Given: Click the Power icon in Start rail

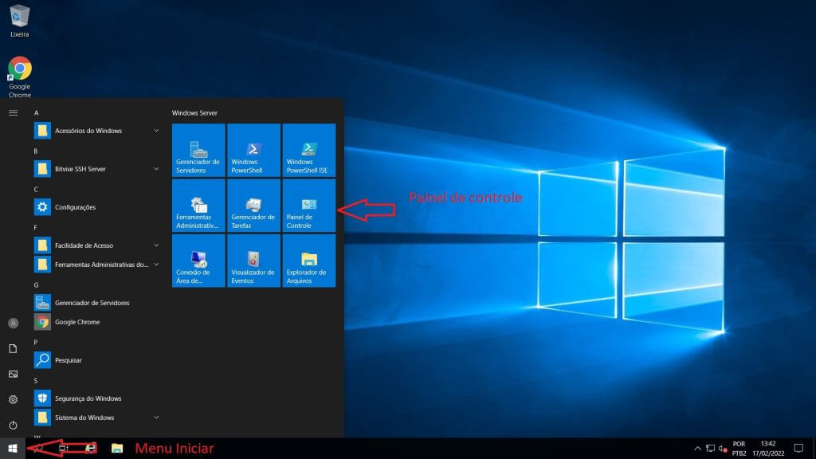Looking at the screenshot, I should point(13,426).
